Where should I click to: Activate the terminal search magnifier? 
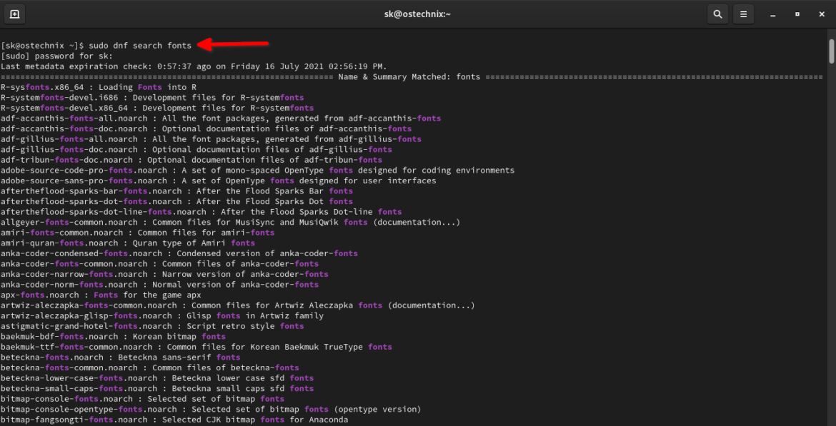[717, 14]
